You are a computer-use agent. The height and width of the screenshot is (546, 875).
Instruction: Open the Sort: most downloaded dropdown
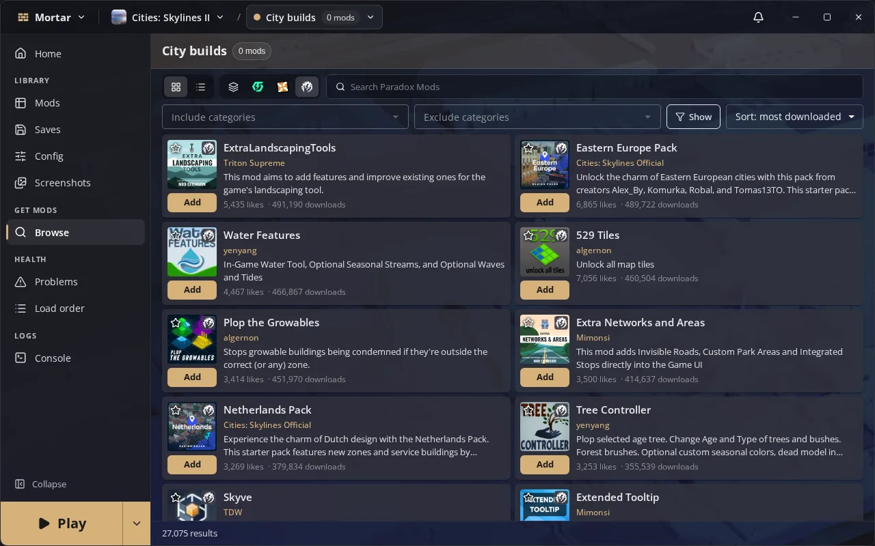794,117
